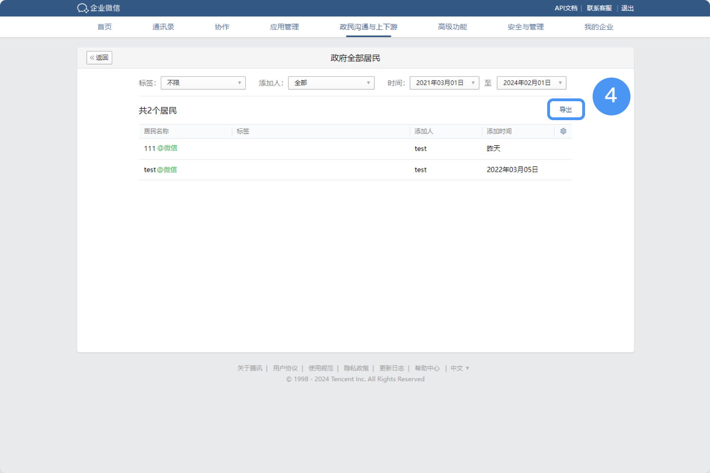
Task: Go to the 首页 tab
Action: pos(104,27)
